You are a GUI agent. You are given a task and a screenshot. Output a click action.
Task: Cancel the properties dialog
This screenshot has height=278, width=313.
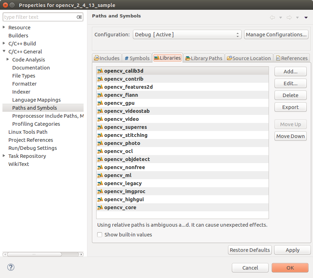[250, 268]
